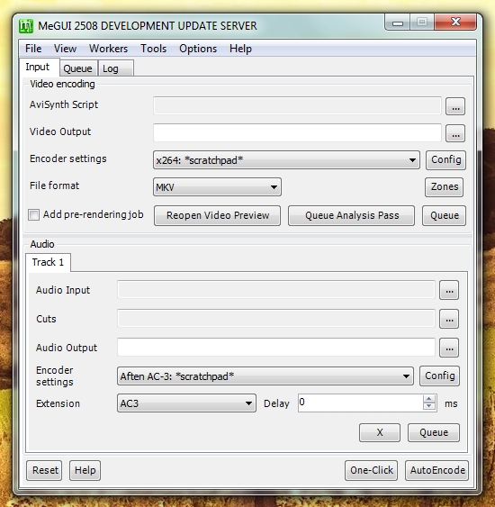
Task: Browse for Audio Output location
Action: (449, 348)
